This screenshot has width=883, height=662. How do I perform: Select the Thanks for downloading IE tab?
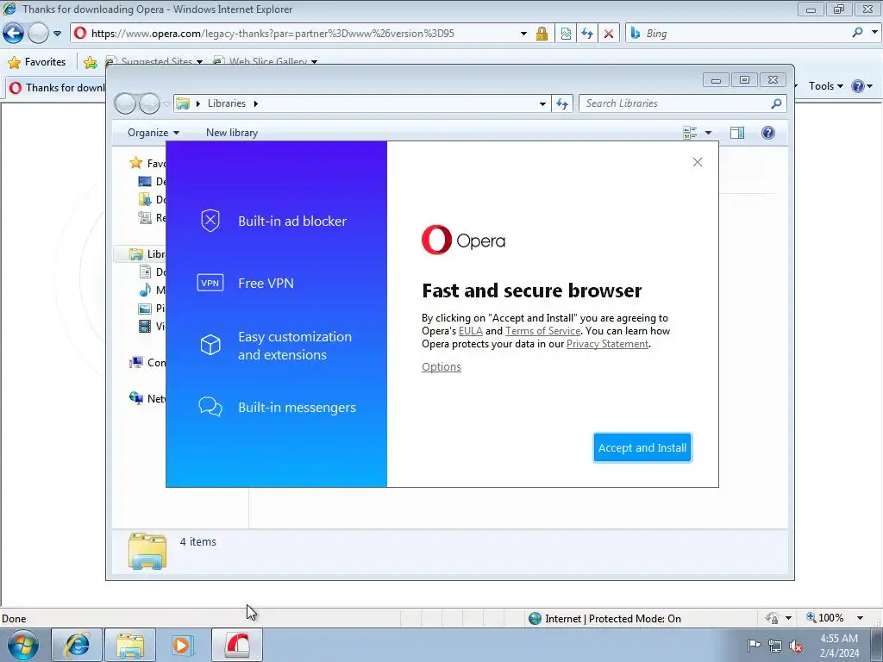56,88
